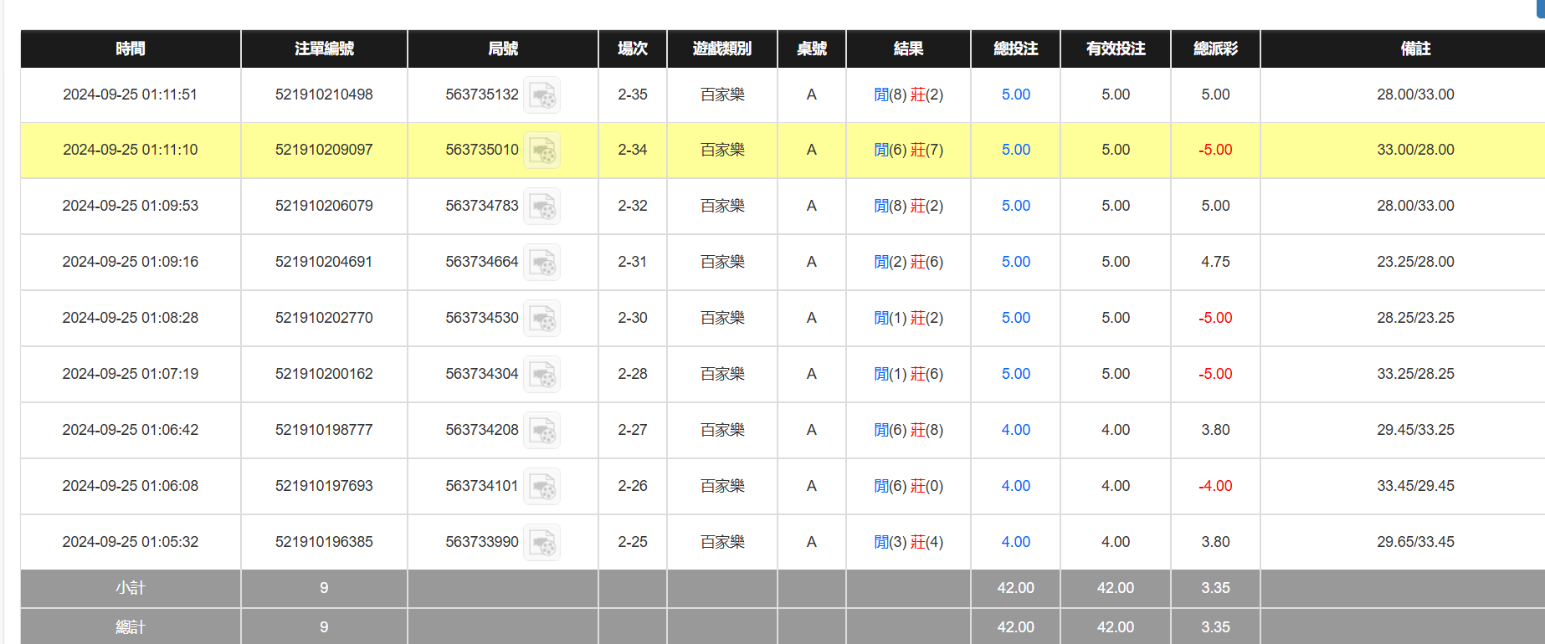Open the 5.00 bet link in highlighted row

1015,150
